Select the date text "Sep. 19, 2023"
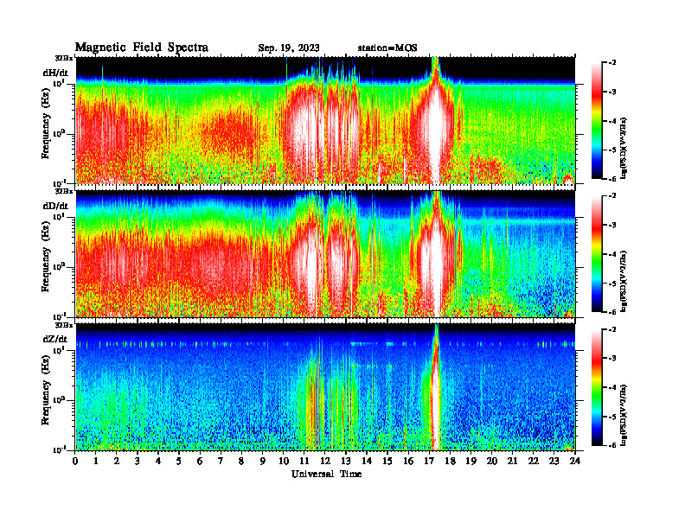The width and height of the screenshot is (685, 529). point(289,48)
